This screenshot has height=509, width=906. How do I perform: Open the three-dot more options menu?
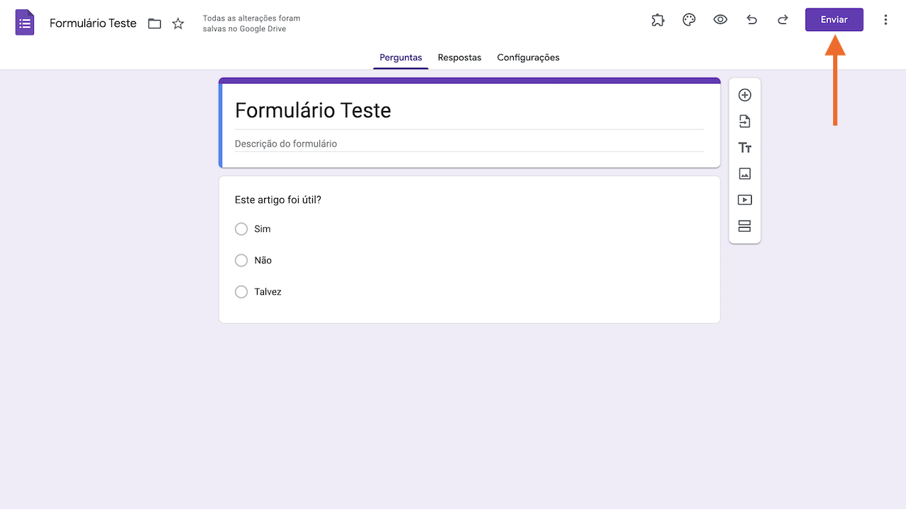point(885,20)
